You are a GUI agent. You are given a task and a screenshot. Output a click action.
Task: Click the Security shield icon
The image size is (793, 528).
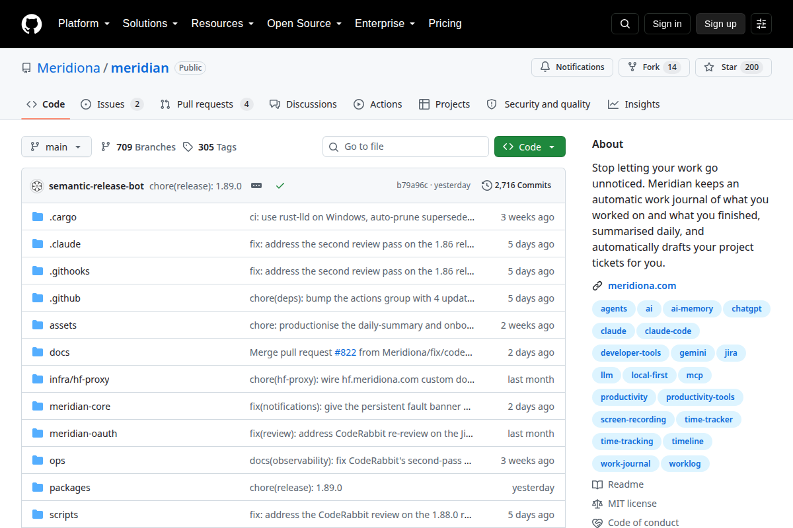492,104
